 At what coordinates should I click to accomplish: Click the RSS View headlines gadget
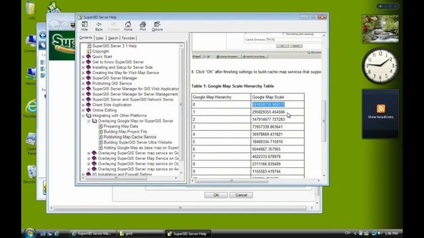coord(380,114)
